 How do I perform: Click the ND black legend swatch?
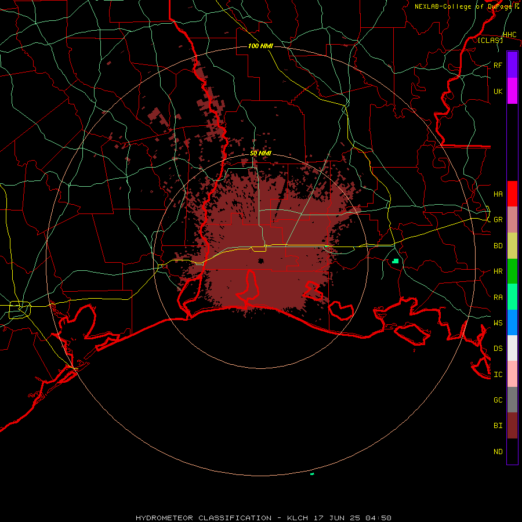pyautogui.click(x=512, y=451)
